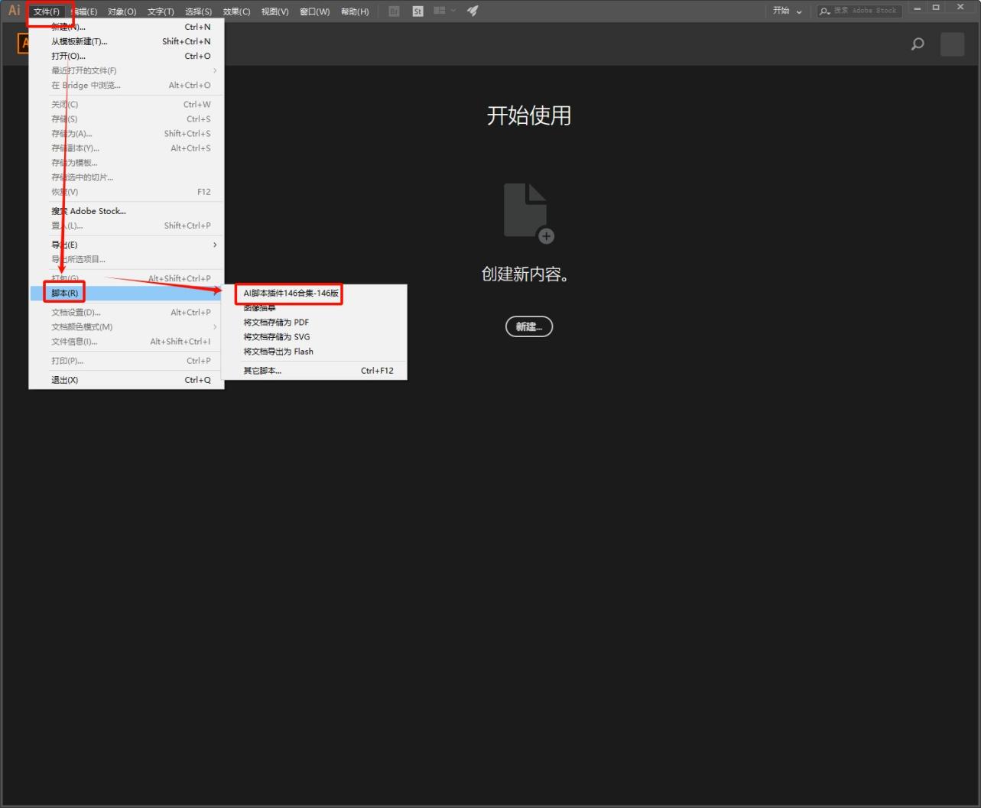Open the 脚本(R) submenu item
The image size is (981, 808).
pos(65,293)
